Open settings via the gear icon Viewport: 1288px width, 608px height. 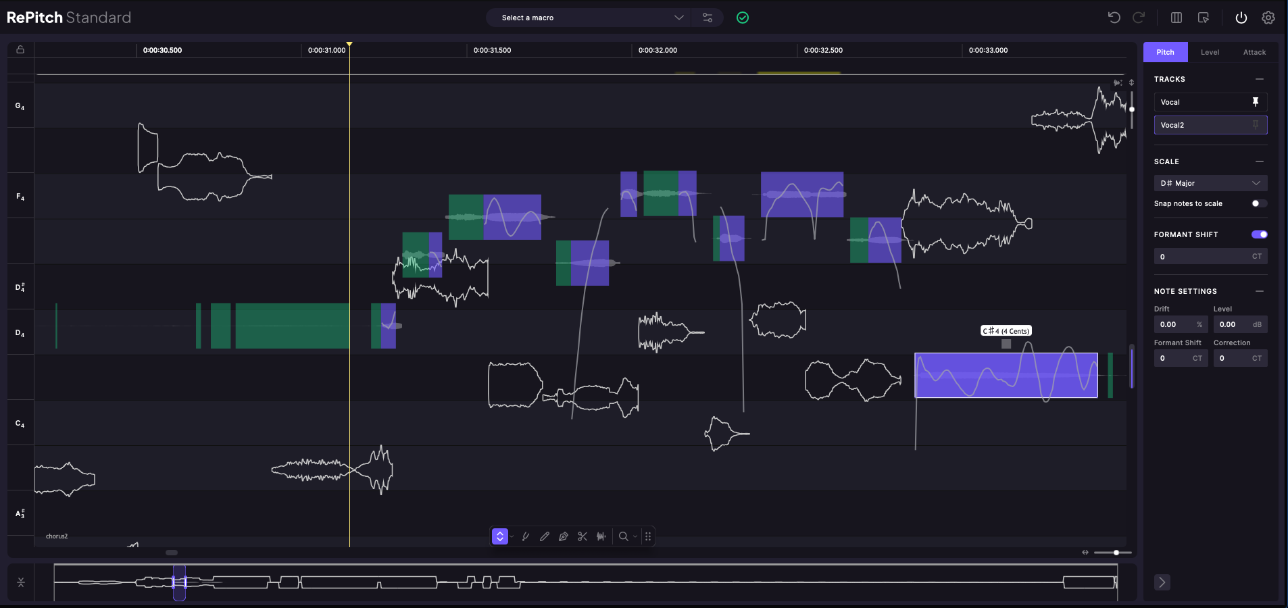[x=1268, y=18]
